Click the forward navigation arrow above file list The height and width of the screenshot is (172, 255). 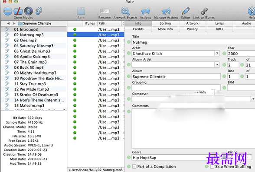pos(14,23)
